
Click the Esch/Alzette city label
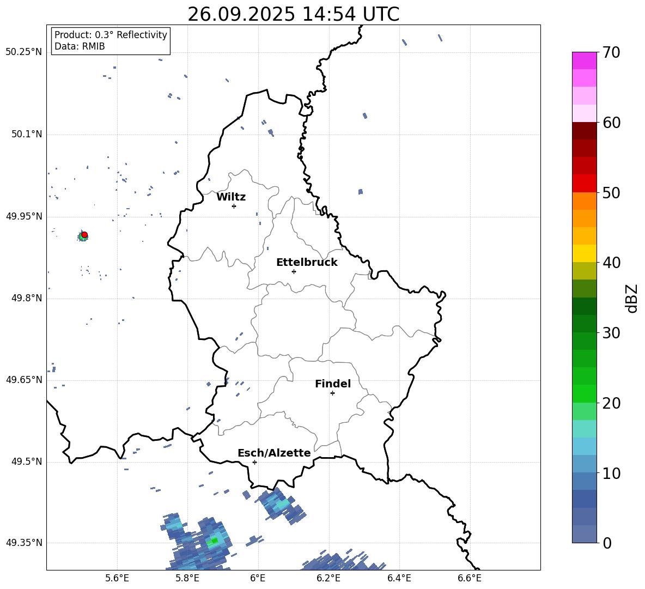[274, 452]
